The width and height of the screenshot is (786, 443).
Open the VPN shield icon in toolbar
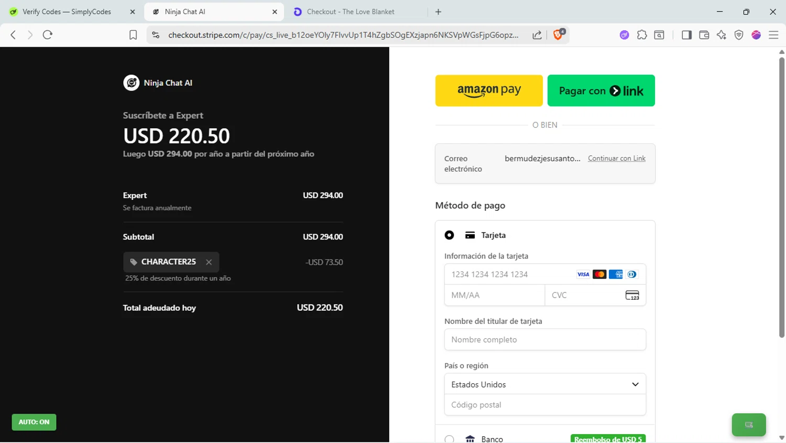tap(739, 35)
